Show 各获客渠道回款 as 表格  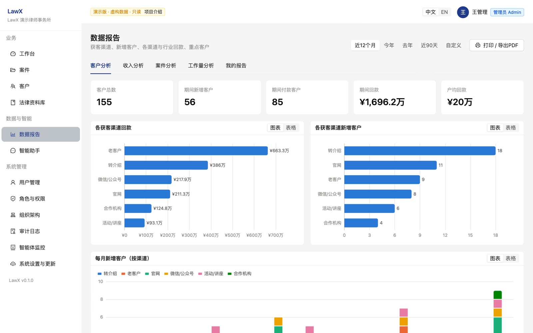291,128
